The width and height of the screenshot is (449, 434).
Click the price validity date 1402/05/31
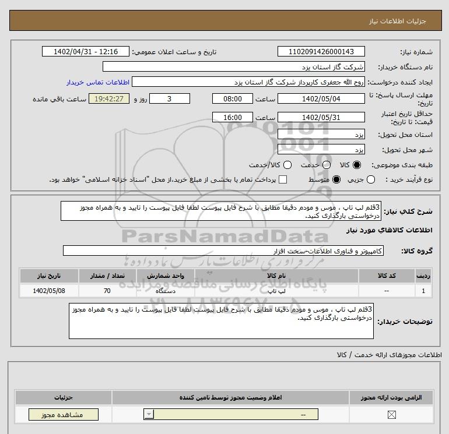point(321,118)
